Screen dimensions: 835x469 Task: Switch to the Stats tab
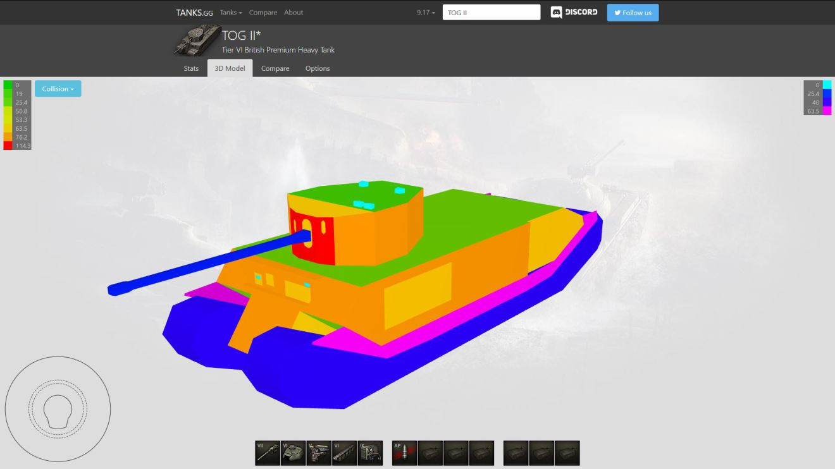(x=191, y=68)
